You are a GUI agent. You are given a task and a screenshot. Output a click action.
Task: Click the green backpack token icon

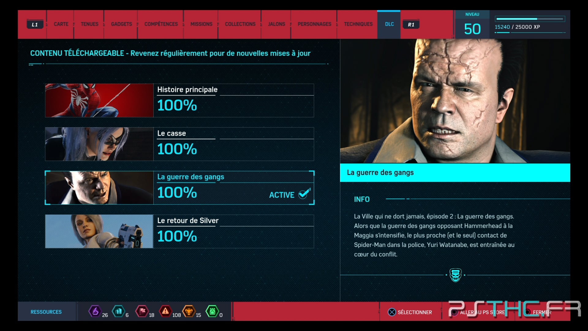212,311
